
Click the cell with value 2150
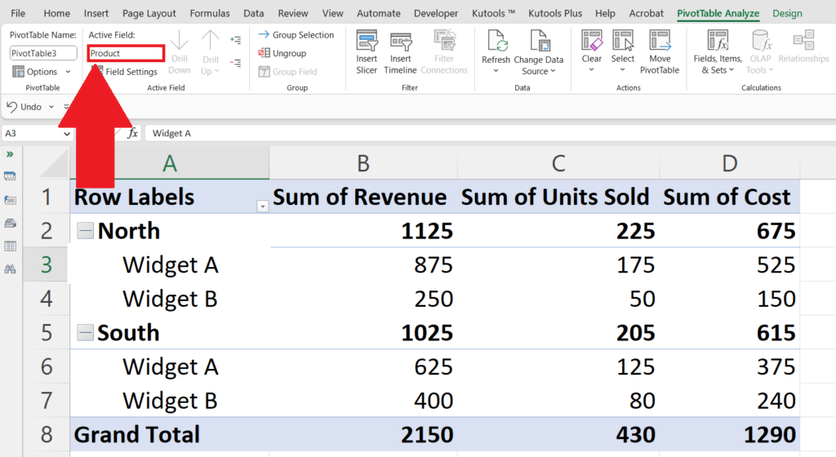click(363, 434)
